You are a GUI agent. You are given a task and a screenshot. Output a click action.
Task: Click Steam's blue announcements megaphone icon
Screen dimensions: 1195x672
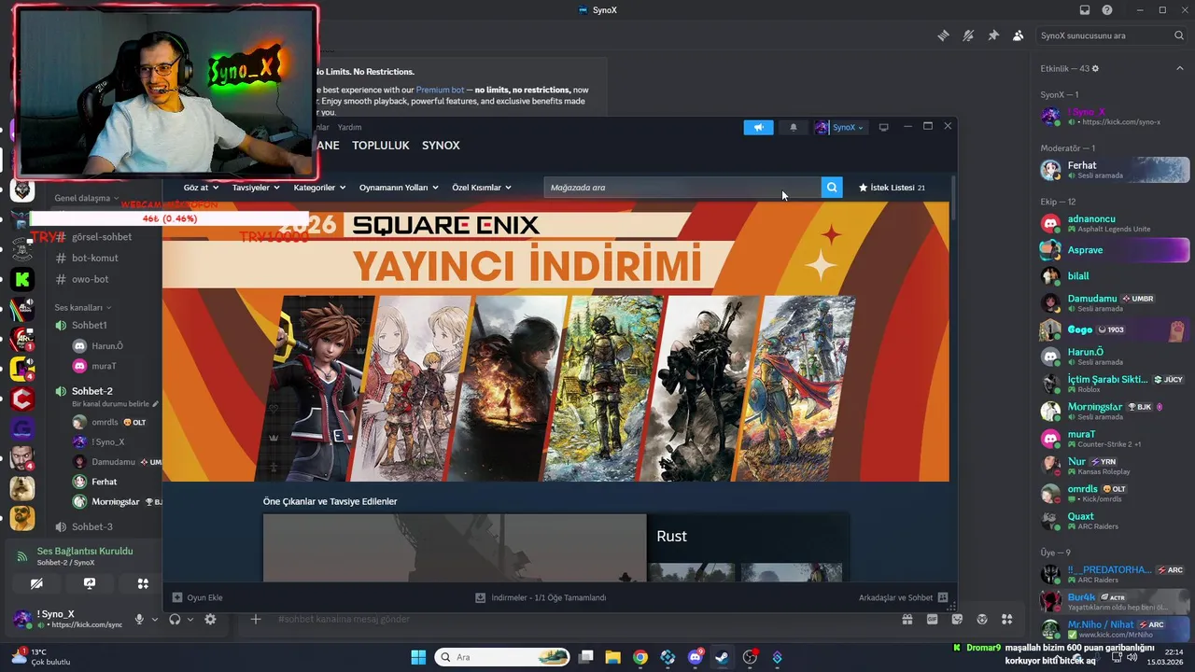pos(758,127)
